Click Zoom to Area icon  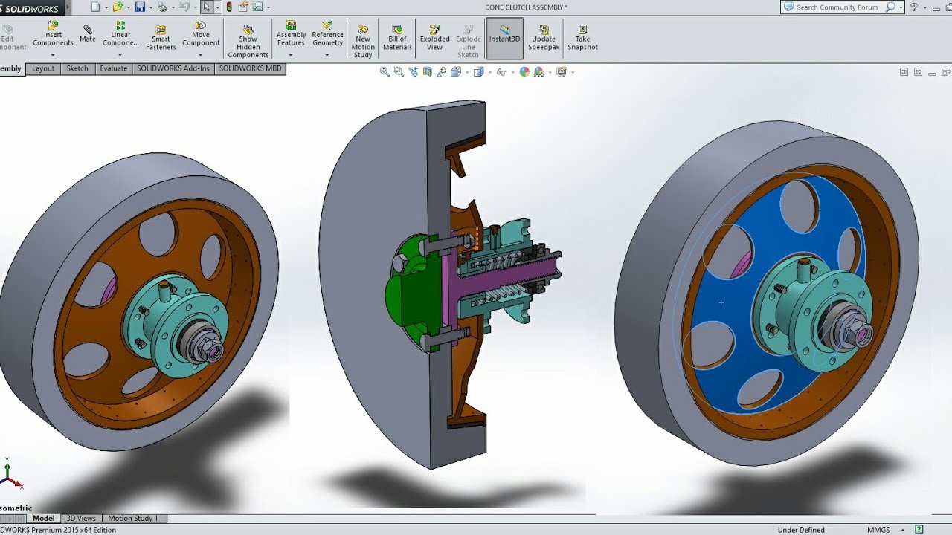click(399, 72)
